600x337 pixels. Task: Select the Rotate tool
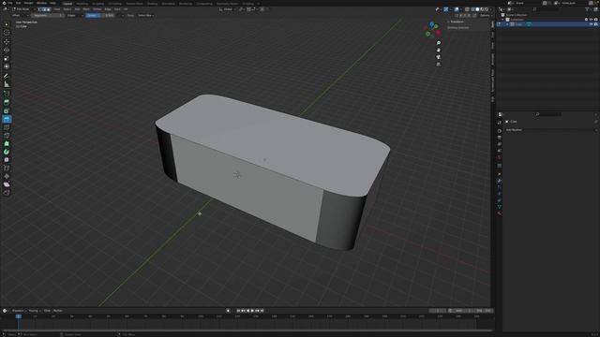click(x=7, y=50)
